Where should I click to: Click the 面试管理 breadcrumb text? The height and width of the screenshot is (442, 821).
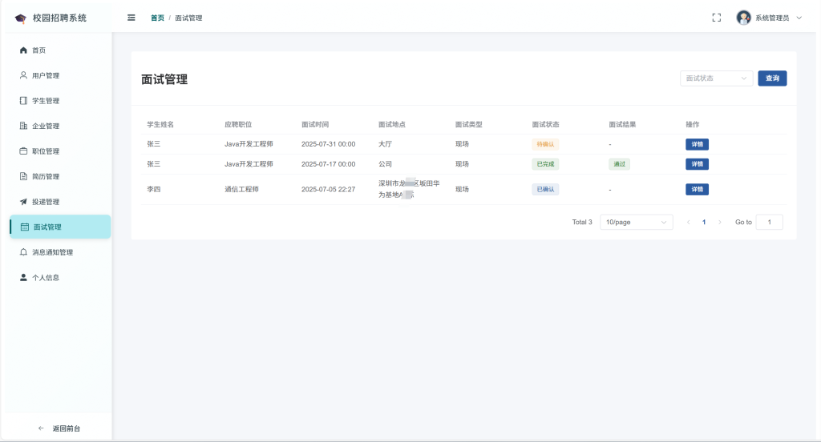[188, 18]
